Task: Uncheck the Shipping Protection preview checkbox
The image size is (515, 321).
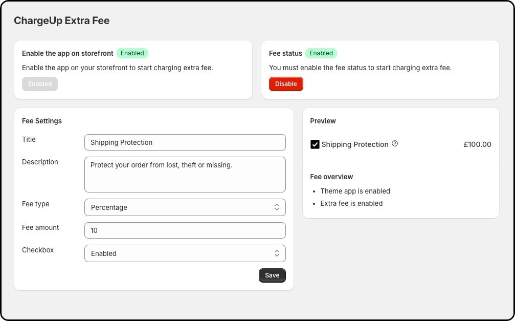Action: pos(315,144)
